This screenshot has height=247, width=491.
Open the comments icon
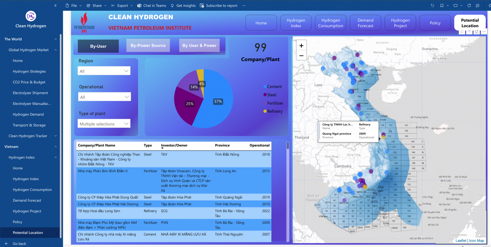478,6
